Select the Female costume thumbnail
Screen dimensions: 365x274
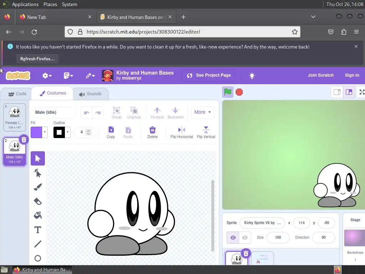coord(15,117)
